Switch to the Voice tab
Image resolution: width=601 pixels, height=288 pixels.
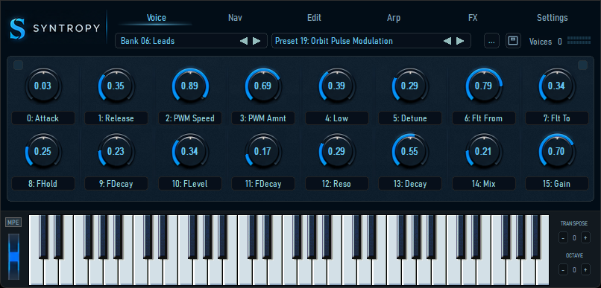[157, 18]
